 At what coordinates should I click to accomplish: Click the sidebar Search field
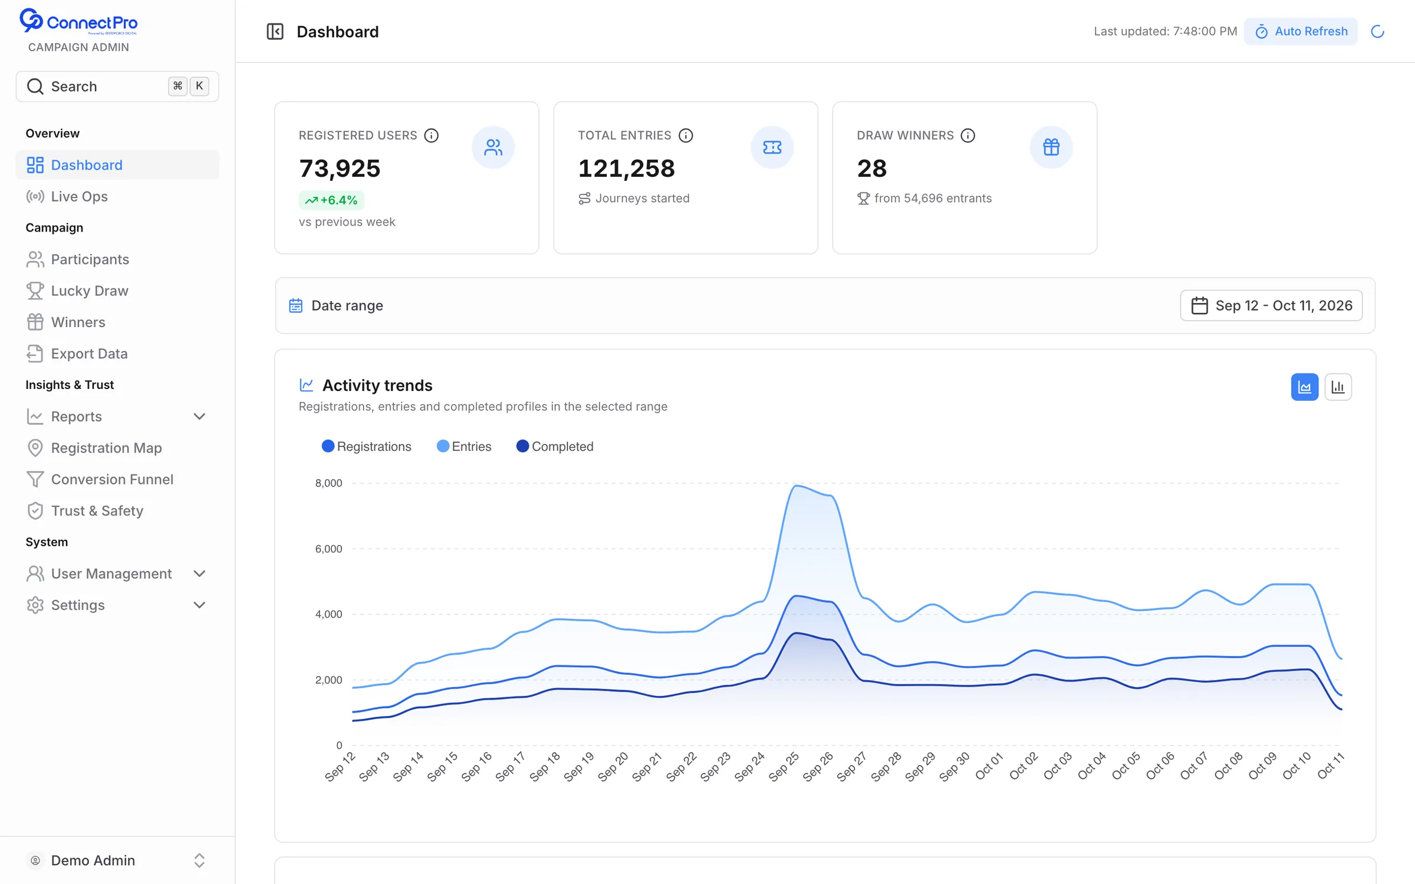click(117, 87)
